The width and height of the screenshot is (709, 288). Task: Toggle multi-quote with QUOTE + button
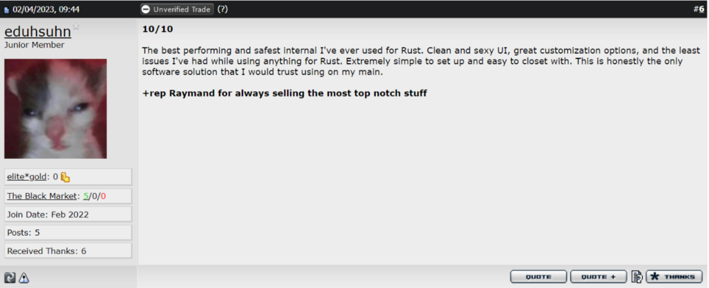point(598,277)
